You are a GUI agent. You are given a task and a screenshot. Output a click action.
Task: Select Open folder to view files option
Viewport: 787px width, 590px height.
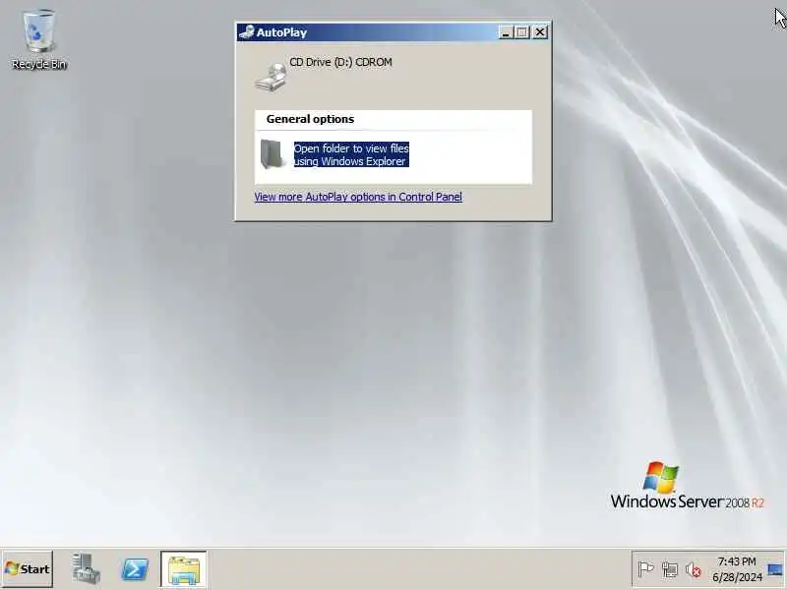(x=351, y=154)
